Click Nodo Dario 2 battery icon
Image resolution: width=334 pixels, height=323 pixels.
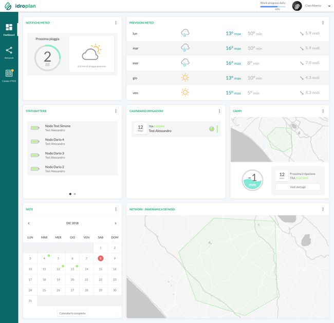pyautogui.click(x=35, y=169)
